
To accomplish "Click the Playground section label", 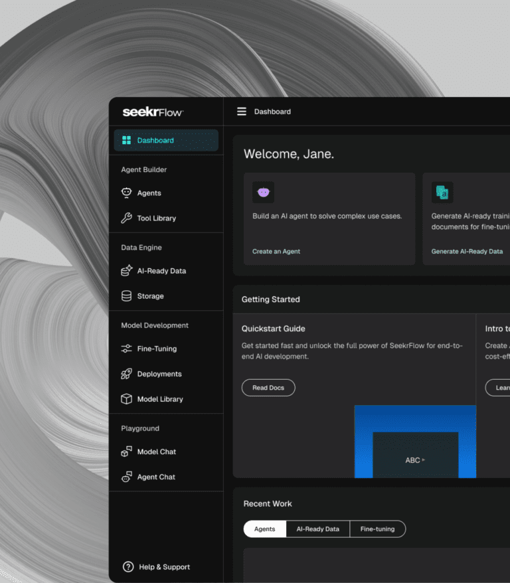I will click(140, 428).
